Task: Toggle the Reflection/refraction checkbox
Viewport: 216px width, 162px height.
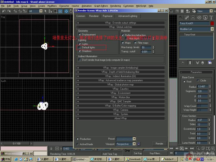Action: [x=123, y=35]
